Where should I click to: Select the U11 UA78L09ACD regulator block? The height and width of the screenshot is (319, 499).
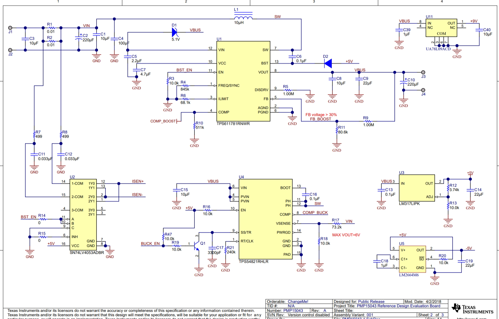[441, 28]
